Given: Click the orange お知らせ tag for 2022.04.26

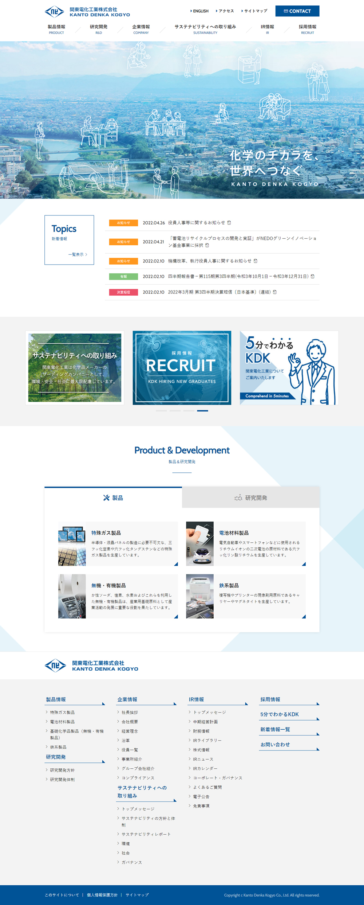Looking at the screenshot, I should coord(123,223).
